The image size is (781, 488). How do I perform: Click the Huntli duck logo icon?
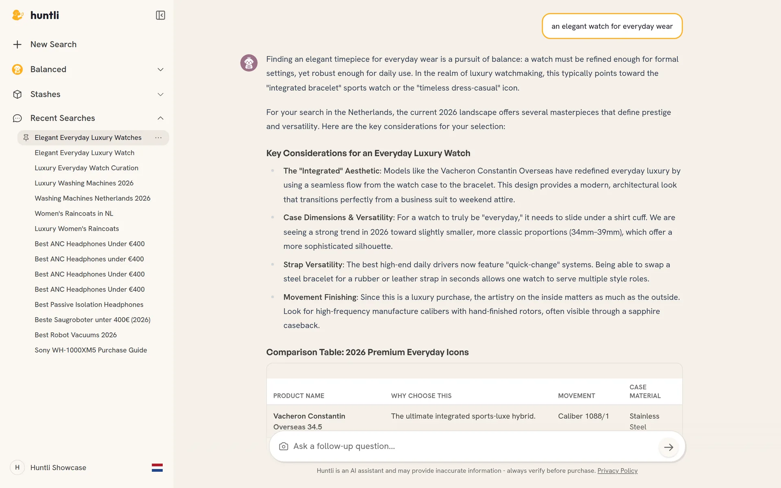point(17,15)
